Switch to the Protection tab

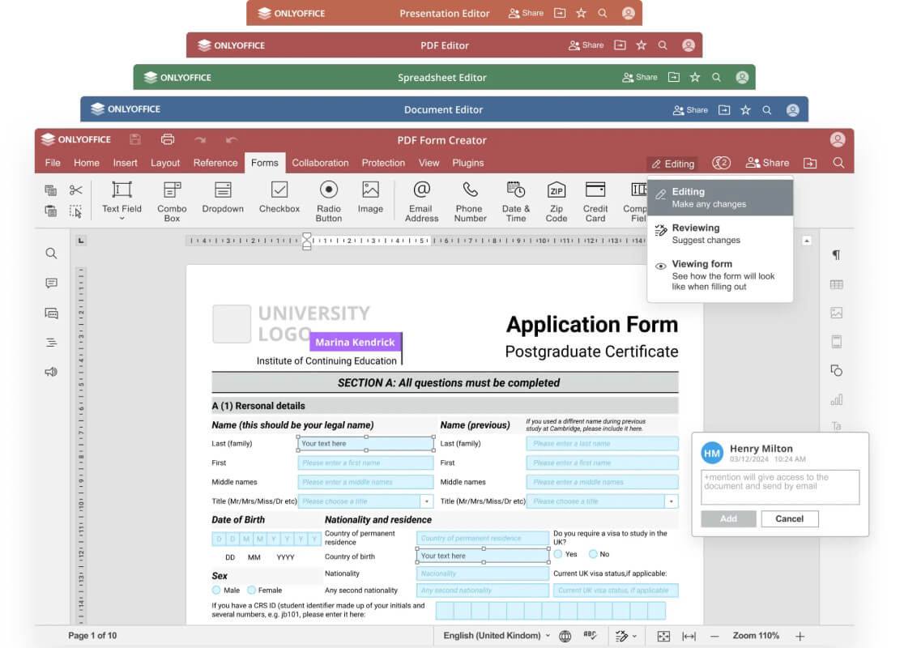tap(383, 163)
